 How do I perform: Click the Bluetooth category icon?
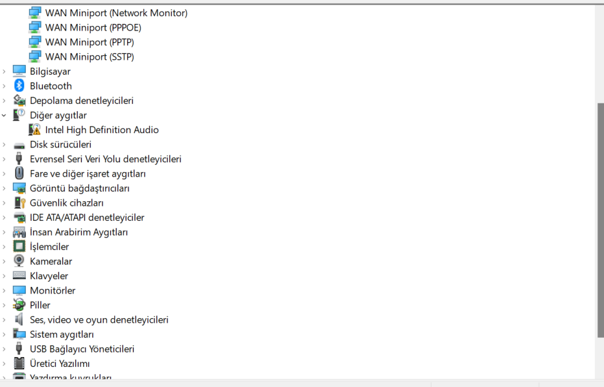click(x=19, y=86)
